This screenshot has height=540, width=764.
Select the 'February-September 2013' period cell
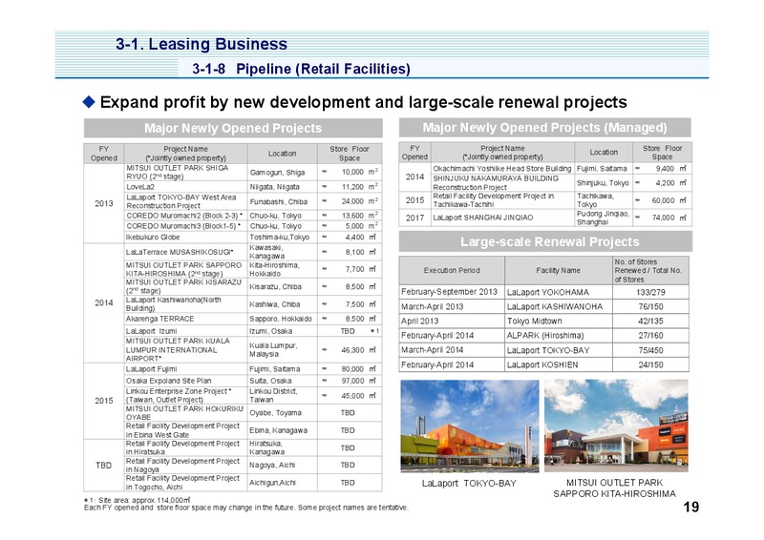[x=452, y=292]
